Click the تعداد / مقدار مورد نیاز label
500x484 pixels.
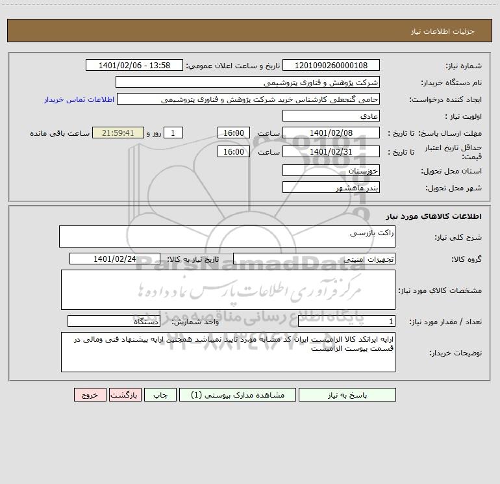coord(445,322)
